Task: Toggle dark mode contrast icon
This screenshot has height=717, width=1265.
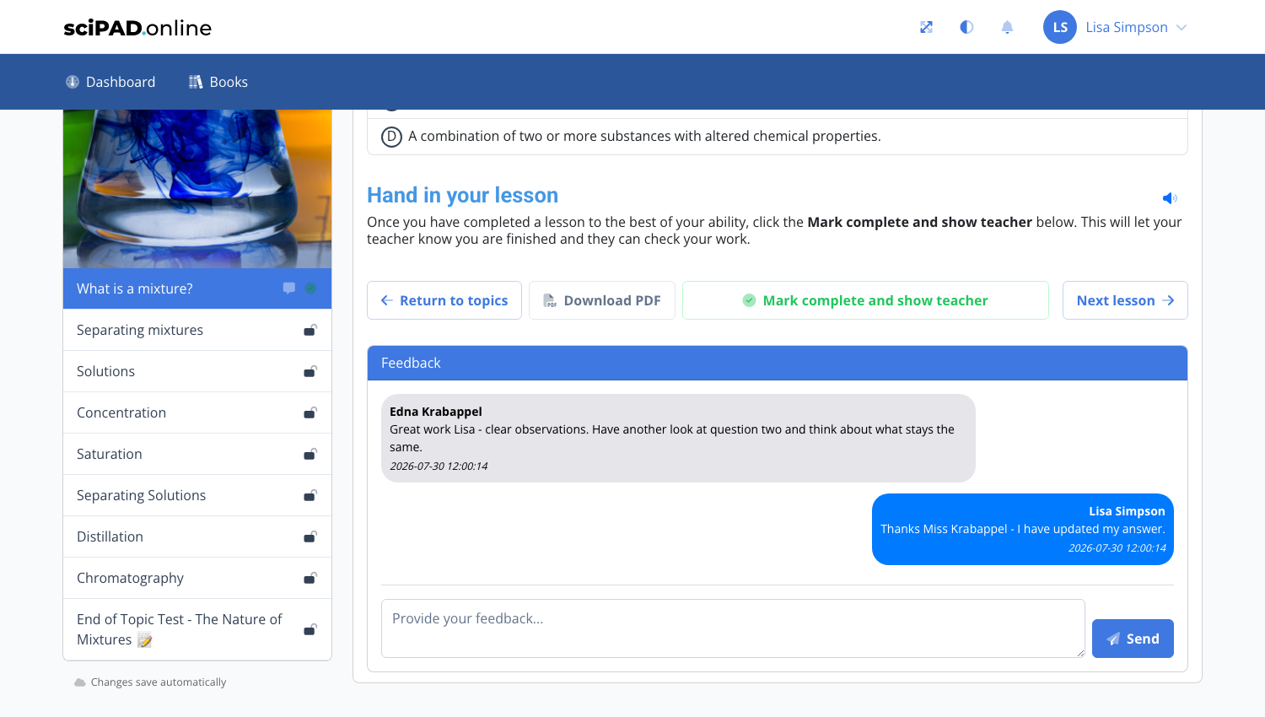Action: (966, 27)
